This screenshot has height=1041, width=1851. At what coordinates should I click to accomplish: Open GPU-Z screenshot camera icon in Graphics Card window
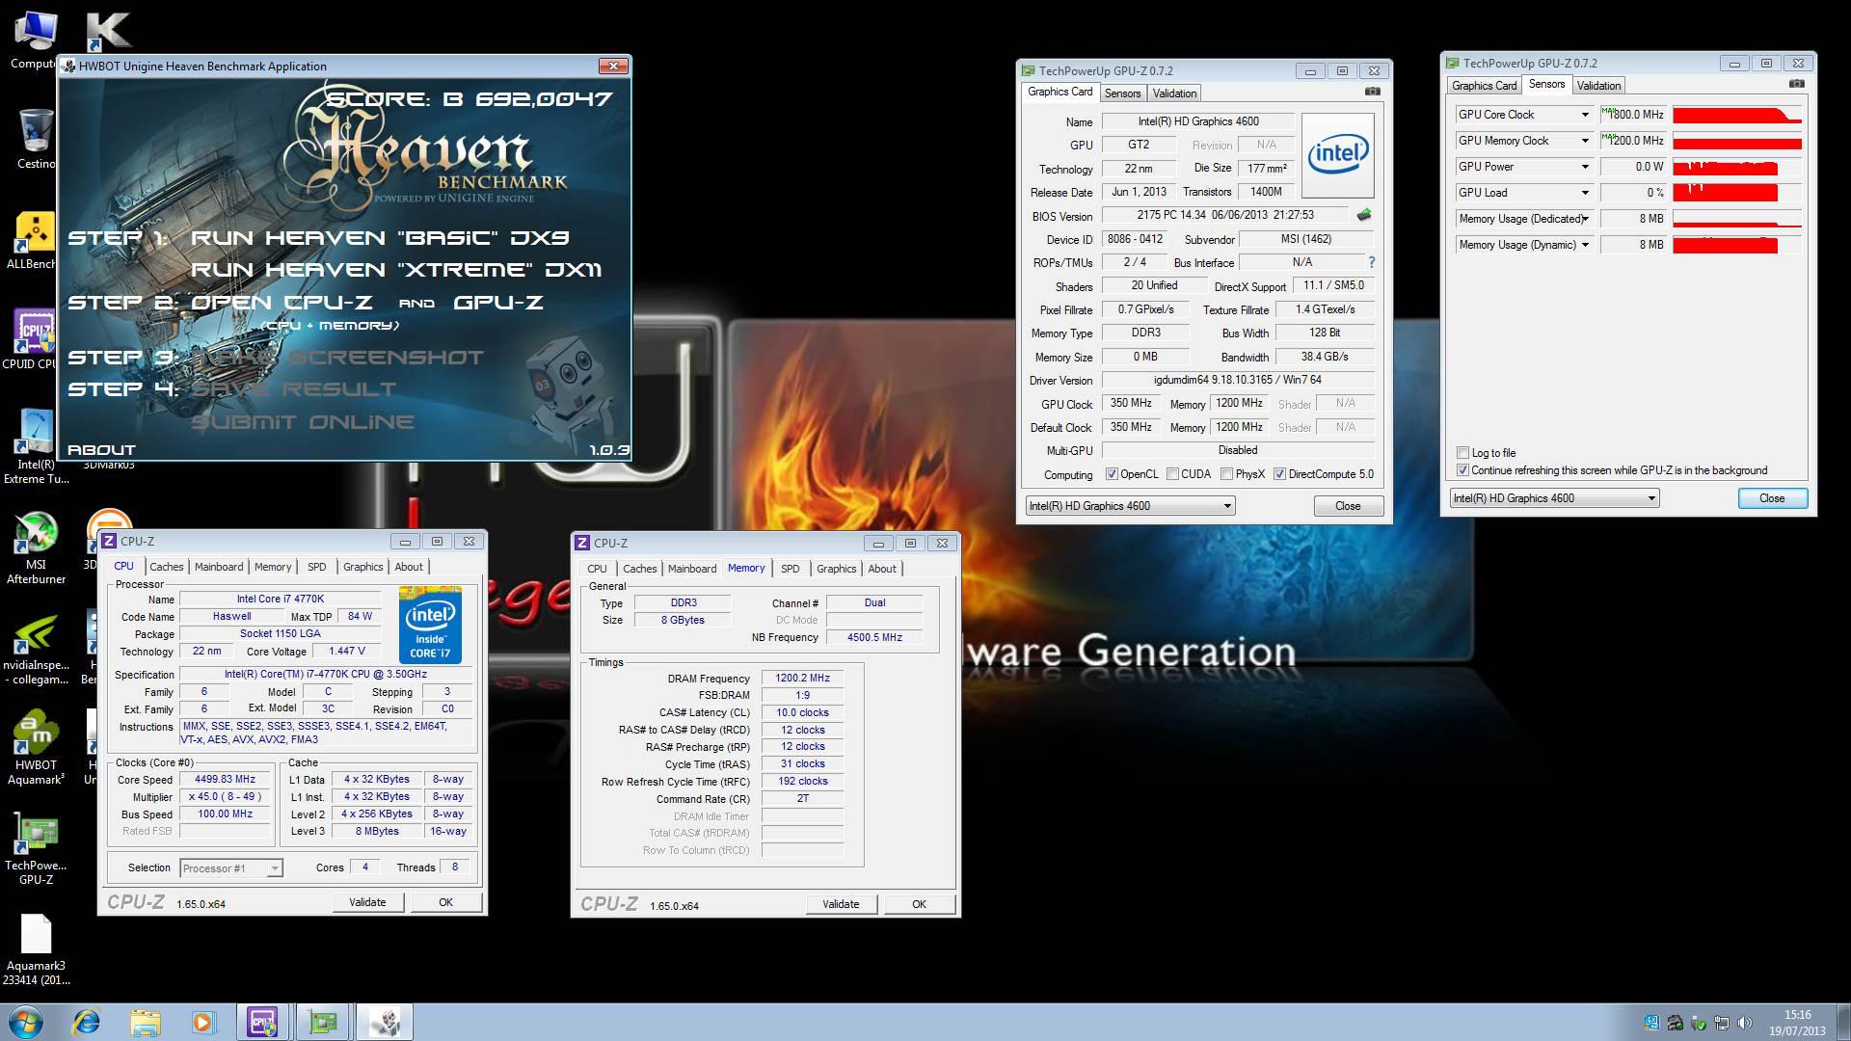tap(1373, 92)
